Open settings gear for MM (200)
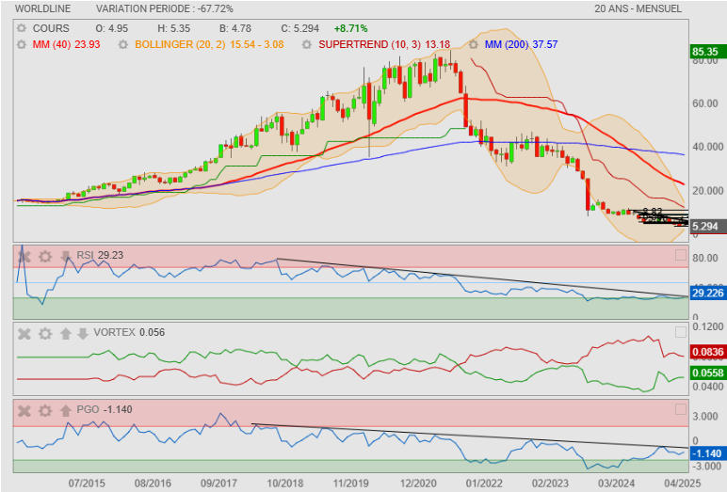The width and height of the screenshot is (727, 492). click(x=474, y=44)
